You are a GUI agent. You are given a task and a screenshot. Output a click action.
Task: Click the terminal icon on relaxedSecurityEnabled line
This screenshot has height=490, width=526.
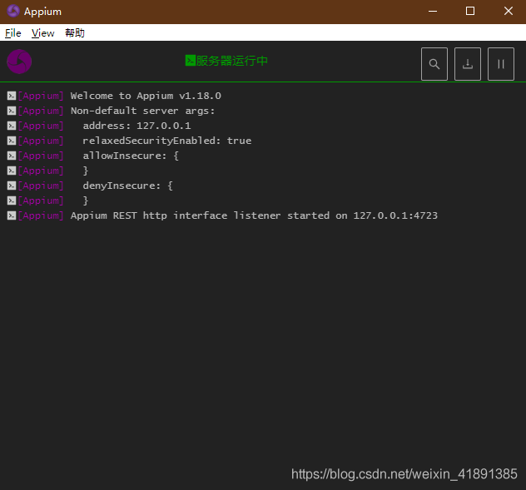coord(12,141)
